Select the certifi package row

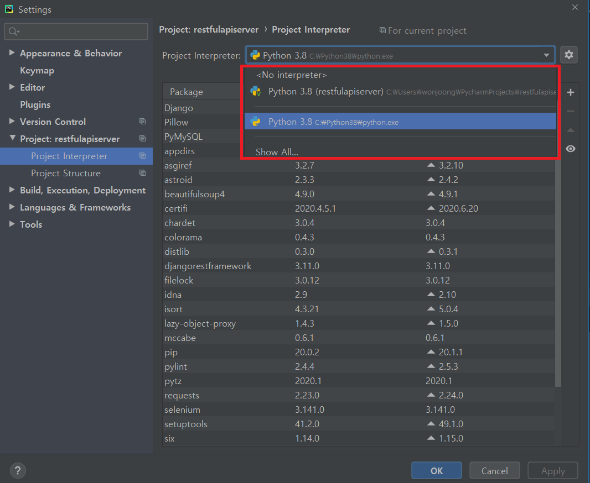point(359,208)
